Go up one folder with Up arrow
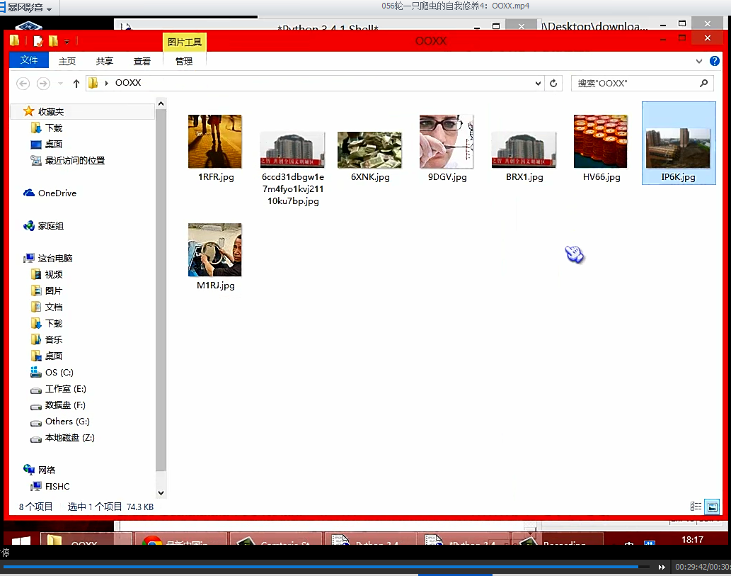Viewport: 731px width, 576px height. [x=76, y=84]
